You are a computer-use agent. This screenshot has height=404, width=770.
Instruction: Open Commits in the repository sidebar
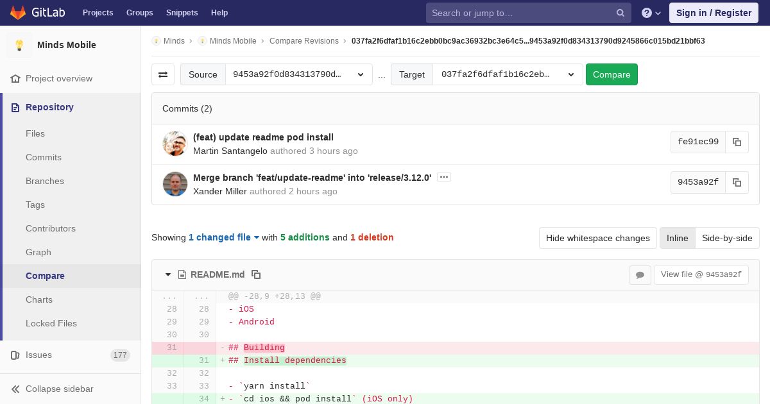pos(44,157)
